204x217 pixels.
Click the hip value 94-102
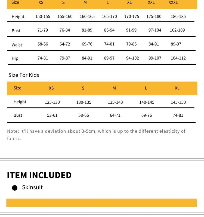[x=132, y=58]
